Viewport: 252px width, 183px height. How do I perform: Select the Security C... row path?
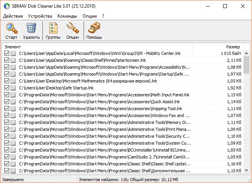tap(104, 136)
